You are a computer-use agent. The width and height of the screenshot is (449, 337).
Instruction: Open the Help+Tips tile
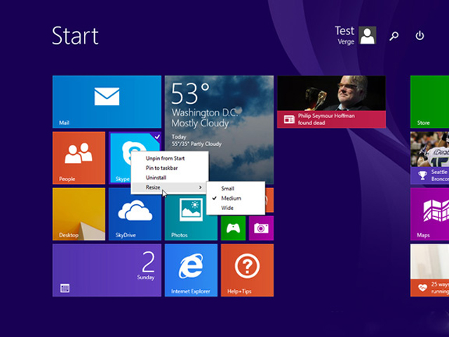pyautogui.click(x=247, y=270)
